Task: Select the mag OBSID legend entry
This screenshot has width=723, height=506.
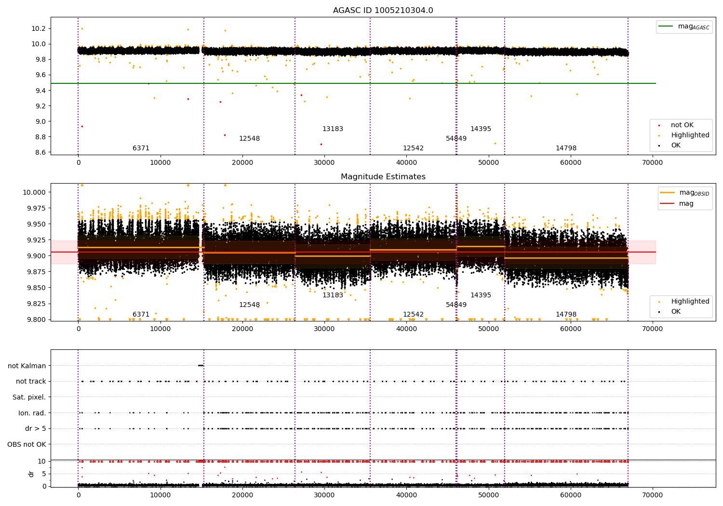Action: tap(684, 193)
